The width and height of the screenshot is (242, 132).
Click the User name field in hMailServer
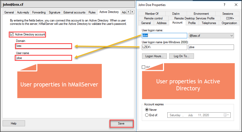point(44,58)
